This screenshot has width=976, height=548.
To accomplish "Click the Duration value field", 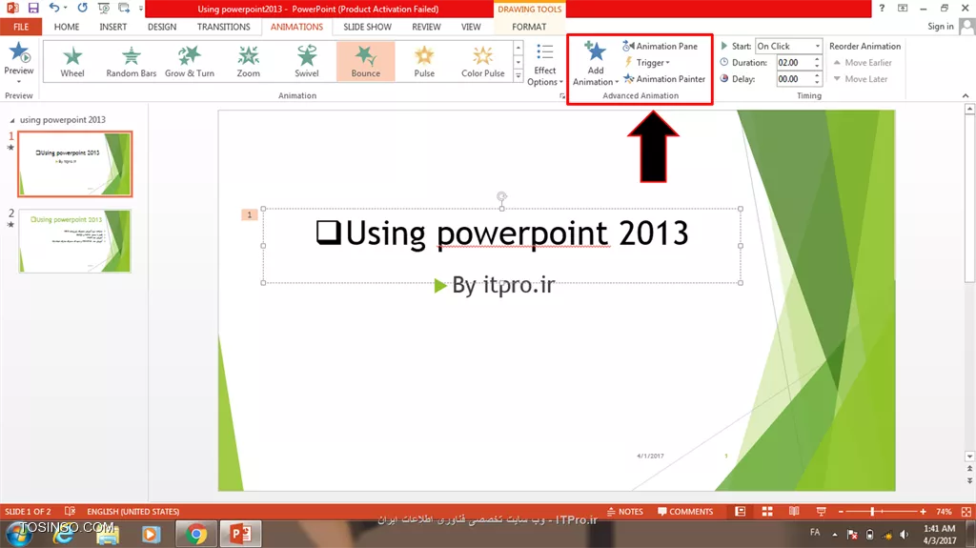I will 793,62.
